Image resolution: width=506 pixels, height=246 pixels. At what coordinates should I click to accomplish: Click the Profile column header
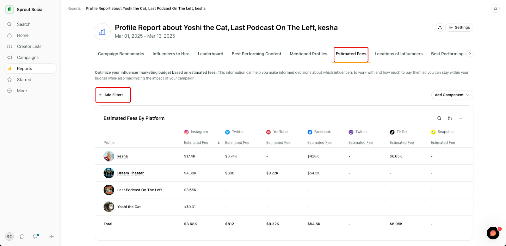[109, 143]
